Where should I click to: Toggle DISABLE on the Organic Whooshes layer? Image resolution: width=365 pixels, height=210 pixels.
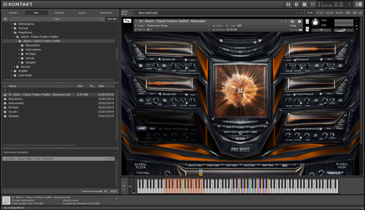point(142,128)
